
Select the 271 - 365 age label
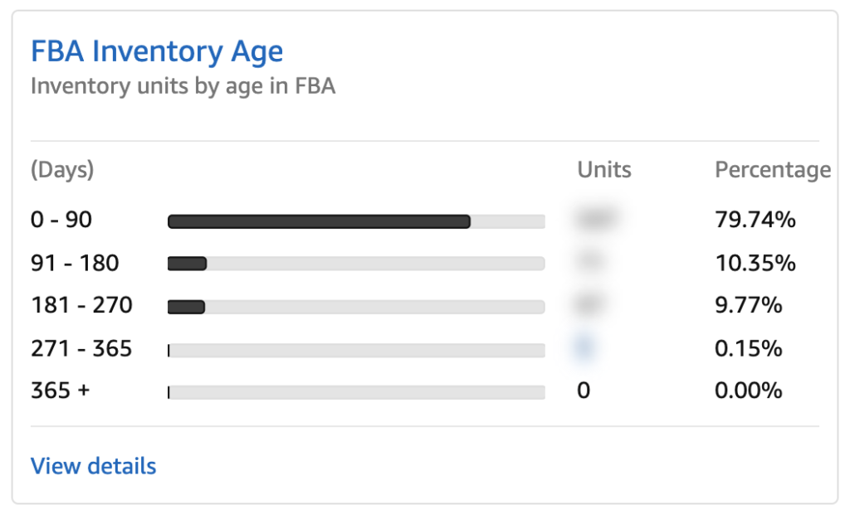point(81,348)
